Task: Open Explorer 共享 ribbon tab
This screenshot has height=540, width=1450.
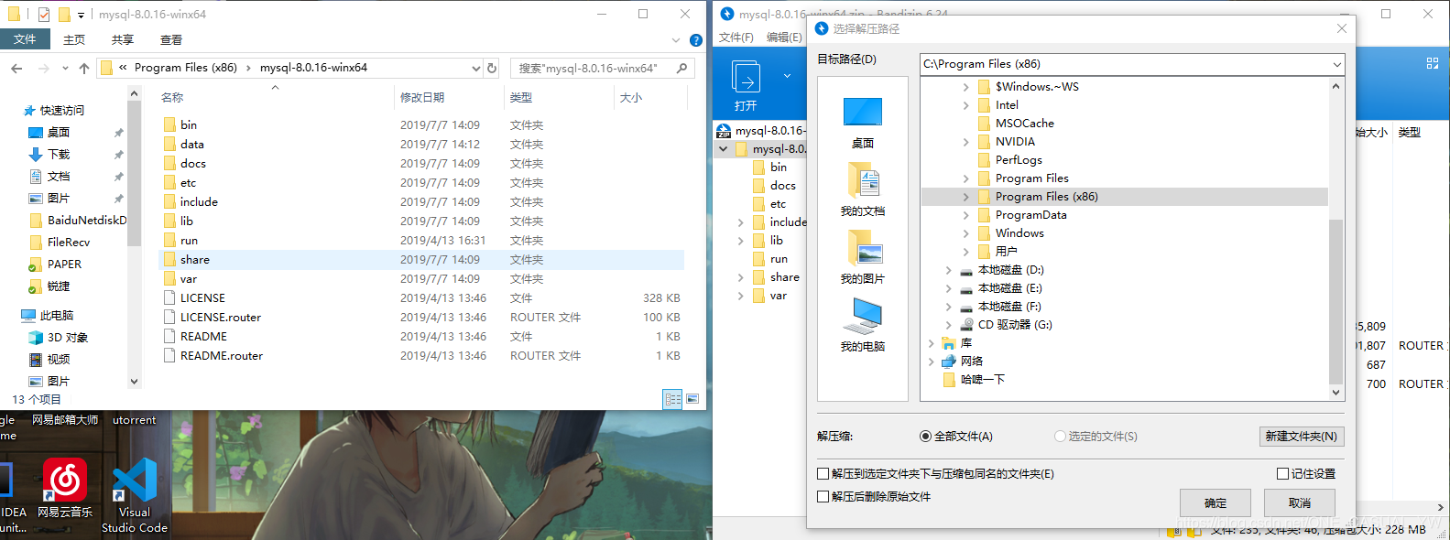Action: (123, 40)
